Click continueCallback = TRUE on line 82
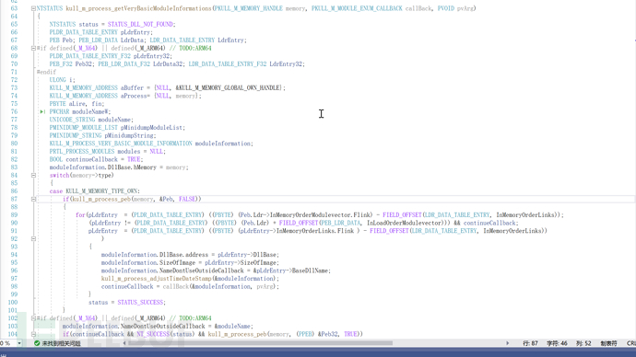The width and height of the screenshot is (636, 357). (x=103, y=159)
